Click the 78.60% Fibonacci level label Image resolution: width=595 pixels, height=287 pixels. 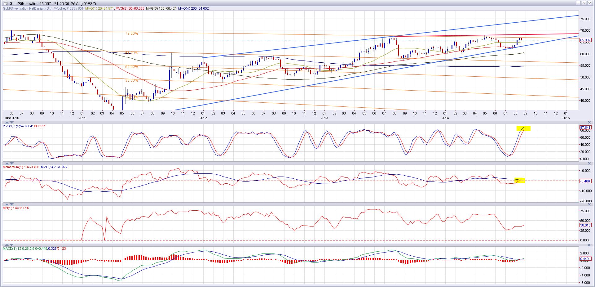tap(132, 34)
